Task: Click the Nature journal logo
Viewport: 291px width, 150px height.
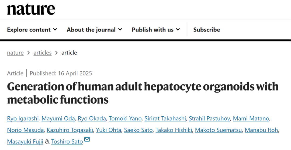Action: tap(31, 9)
